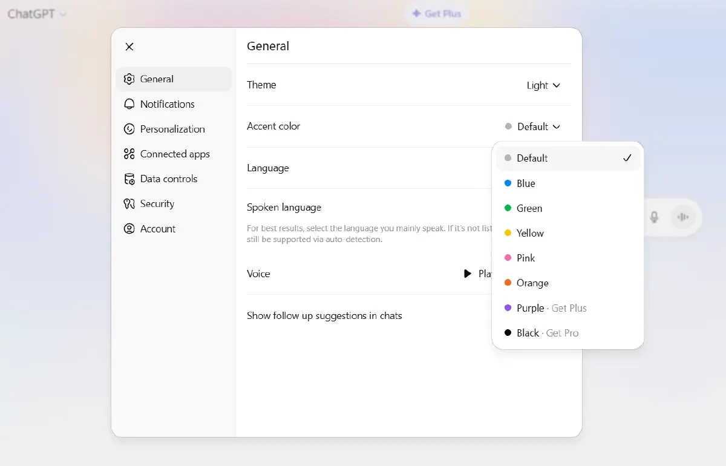The width and height of the screenshot is (726, 466).
Task: Click the Voice play triangle icon
Action: click(467, 274)
